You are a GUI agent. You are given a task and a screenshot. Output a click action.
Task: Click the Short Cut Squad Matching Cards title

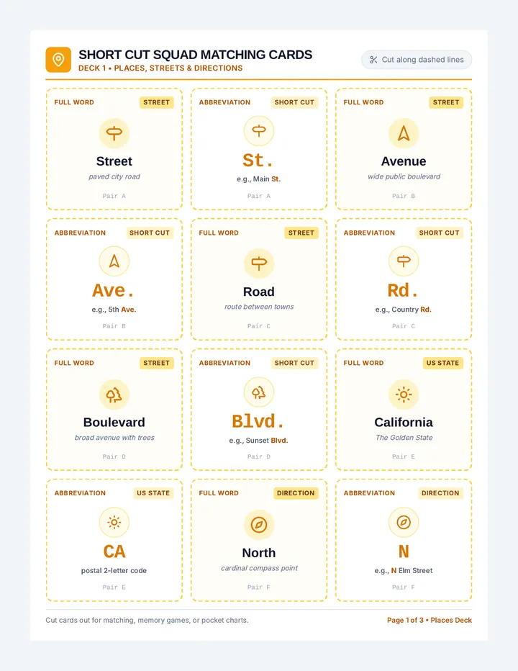point(196,55)
